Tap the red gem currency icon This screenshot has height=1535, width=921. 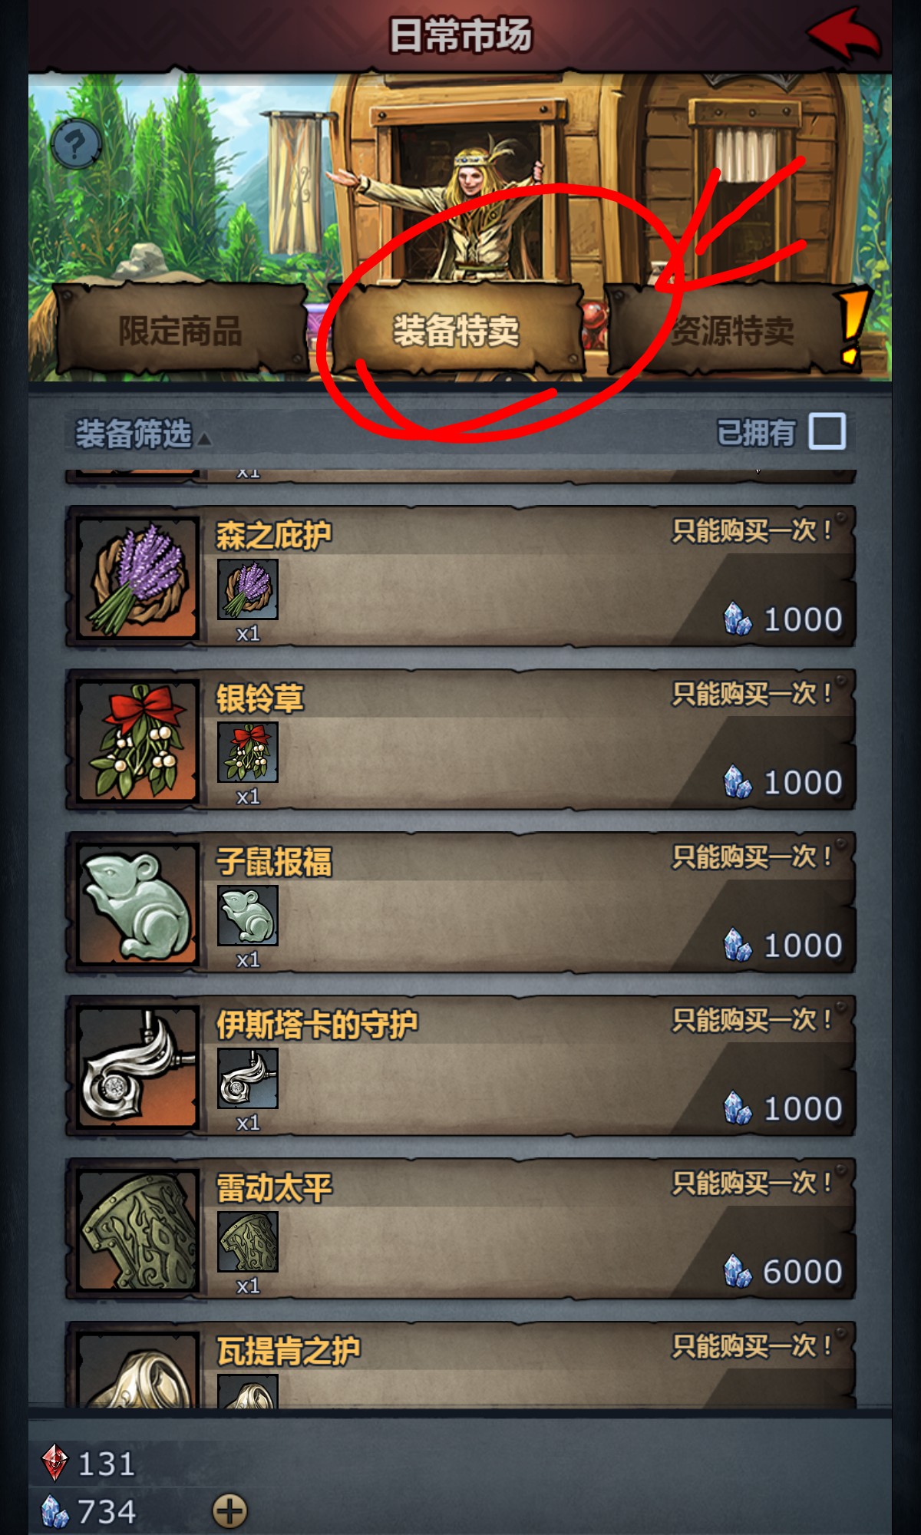point(54,1462)
